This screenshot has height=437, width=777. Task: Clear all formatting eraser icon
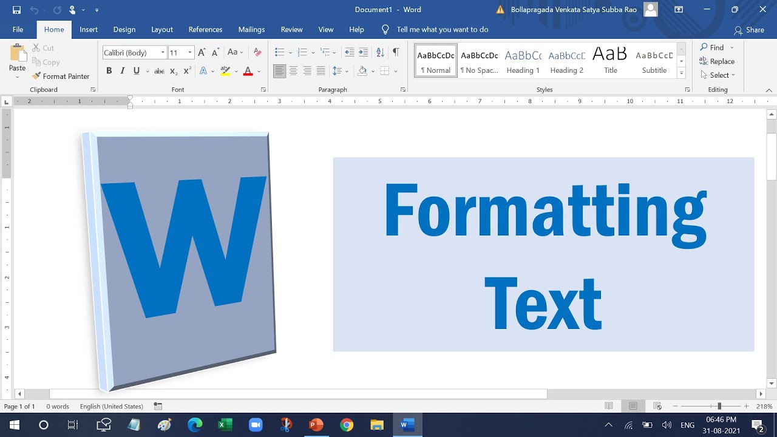coord(257,53)
